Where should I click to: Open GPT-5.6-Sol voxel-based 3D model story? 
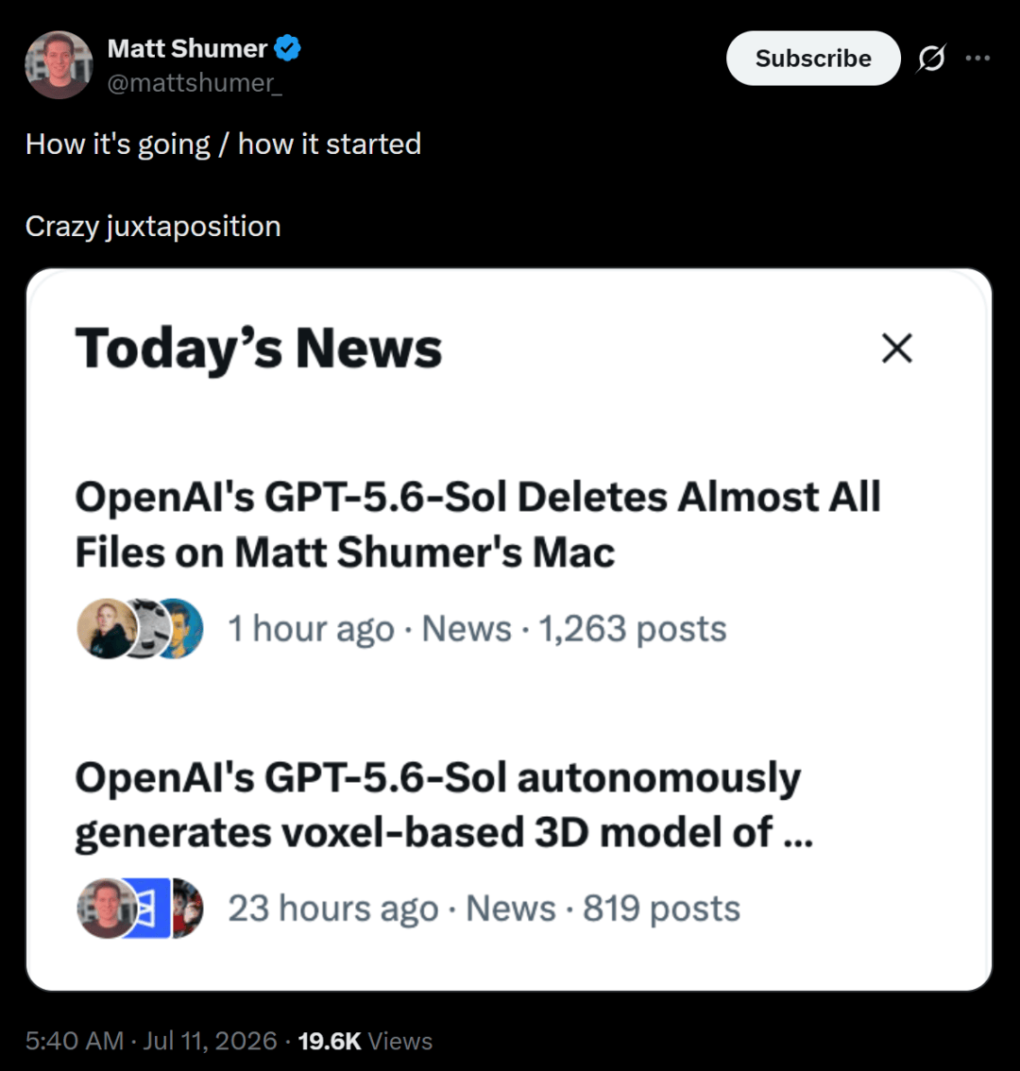pos(444,806)
